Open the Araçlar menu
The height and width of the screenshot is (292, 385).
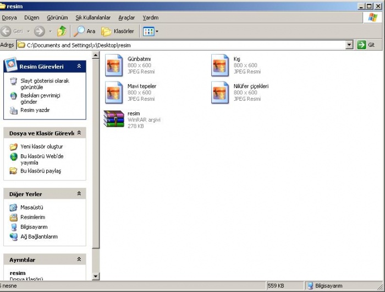[x=126, y=18]
